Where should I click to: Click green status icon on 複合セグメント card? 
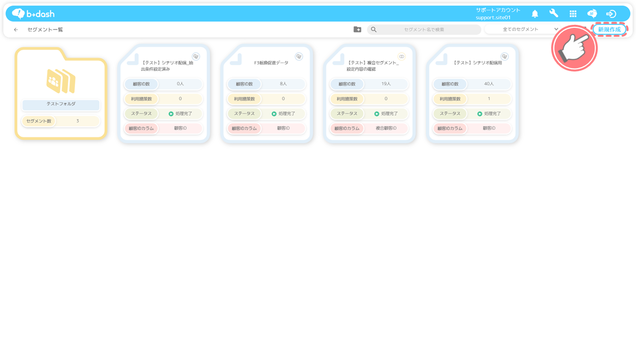pyautogui.click(x=377, y=114)
